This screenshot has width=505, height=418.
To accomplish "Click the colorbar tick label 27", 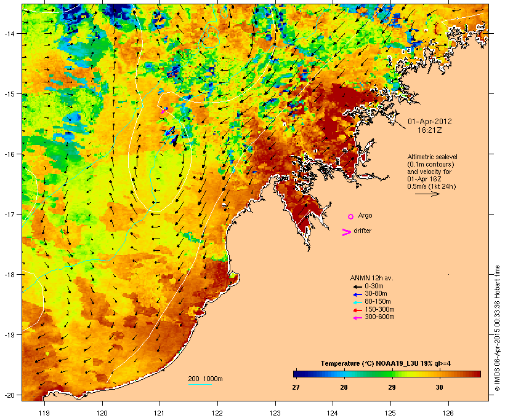I will [x=296, y=387].
